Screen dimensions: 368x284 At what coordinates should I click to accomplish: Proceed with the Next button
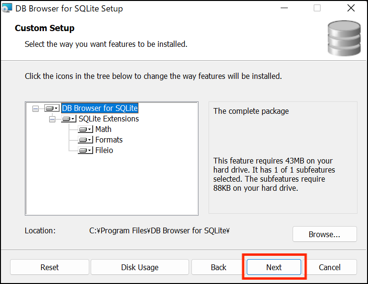pyautogui.click(x=274, y=267)
